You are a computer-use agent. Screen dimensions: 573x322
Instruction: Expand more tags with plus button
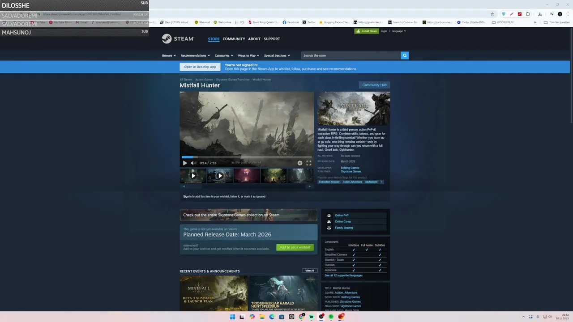click(x=381, y=182)
